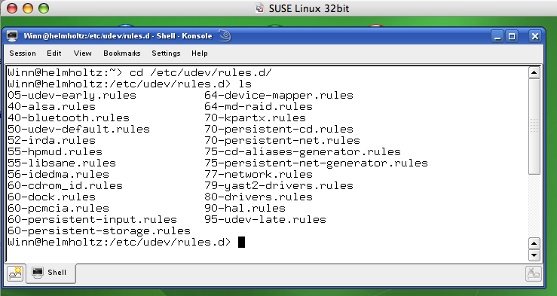Open the Help menu

[x=199, y=53]
